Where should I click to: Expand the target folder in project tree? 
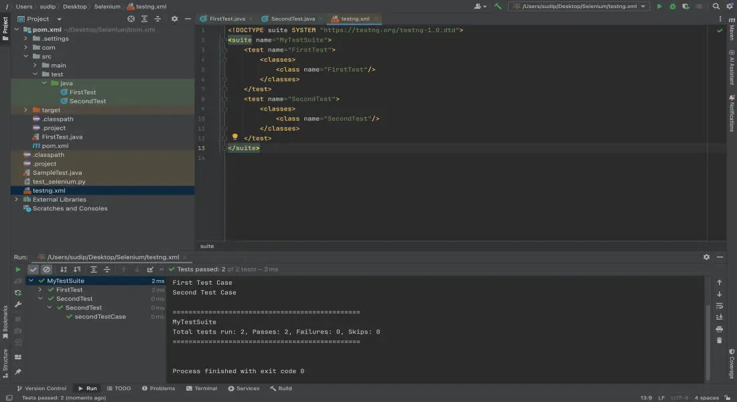(26, 110)
